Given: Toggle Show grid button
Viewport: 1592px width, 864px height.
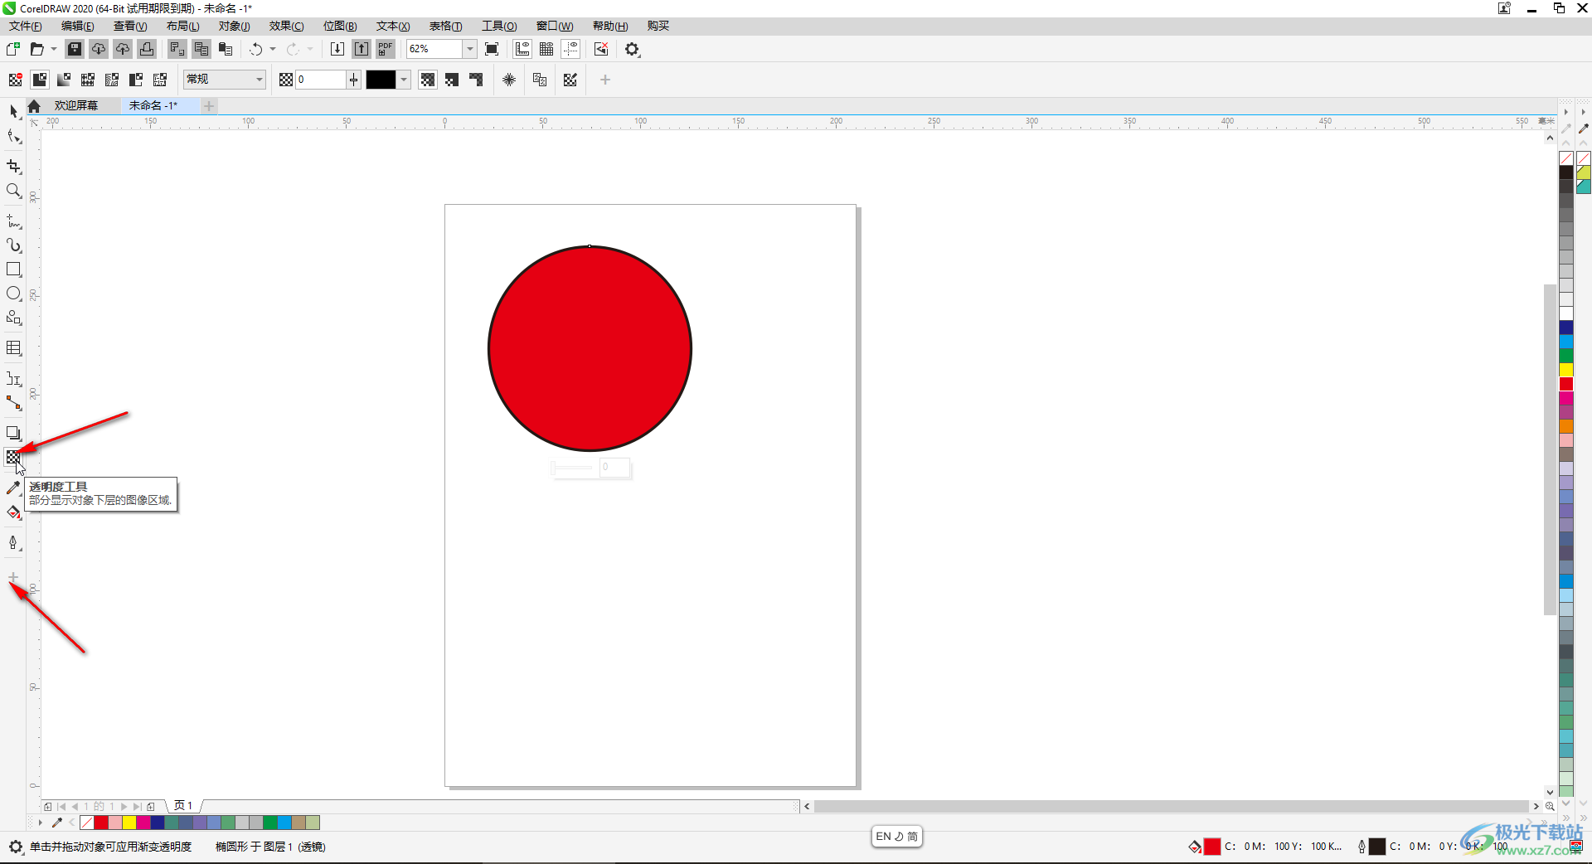Looking at the screenshot, I should coord(546,49).
